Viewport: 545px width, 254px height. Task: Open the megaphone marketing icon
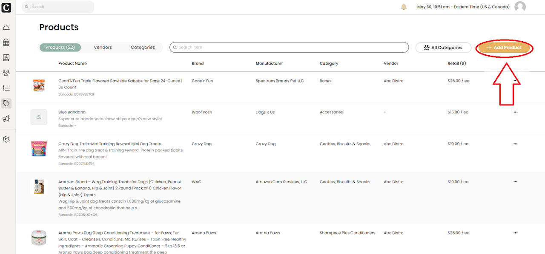(6, 119)
